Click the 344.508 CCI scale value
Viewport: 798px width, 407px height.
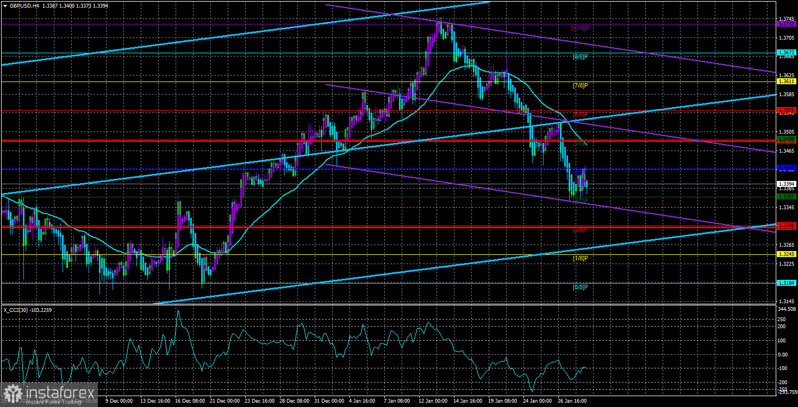(x=788, y=309)
